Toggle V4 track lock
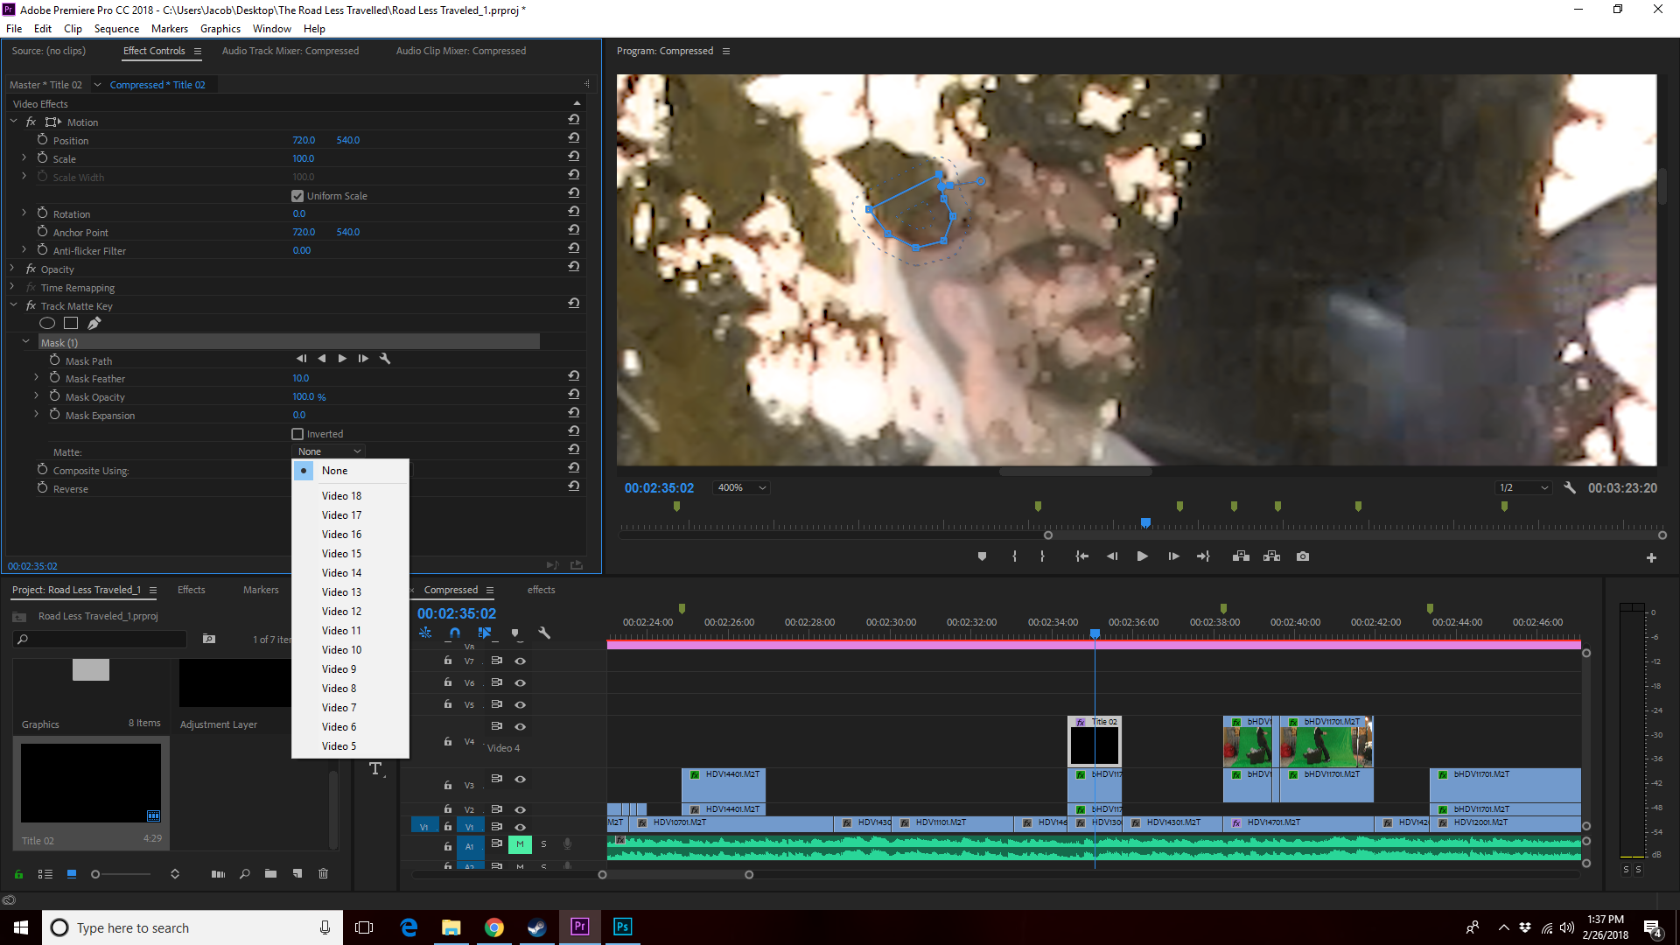1680x945 pixels. coord(447,742)
